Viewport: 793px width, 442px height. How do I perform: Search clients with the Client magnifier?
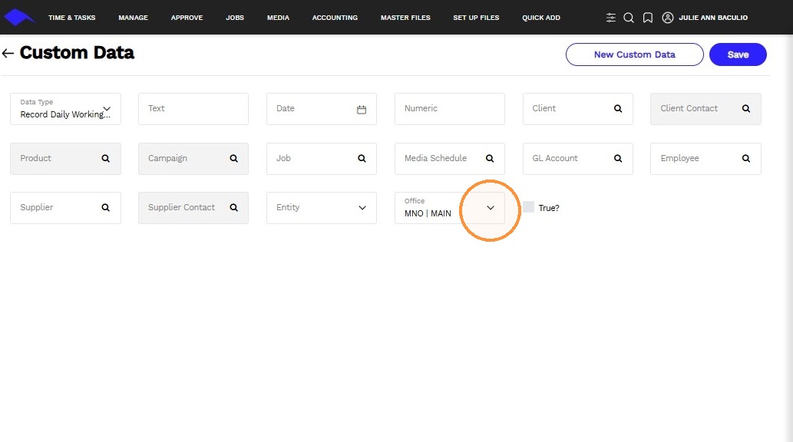click(x=618, y=109)
